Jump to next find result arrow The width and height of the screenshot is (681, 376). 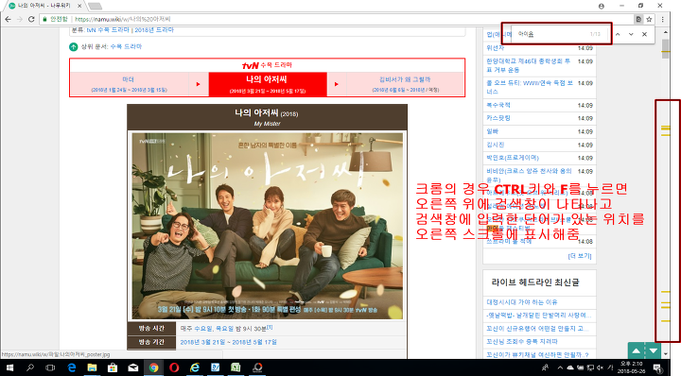(x=631, y=34)
